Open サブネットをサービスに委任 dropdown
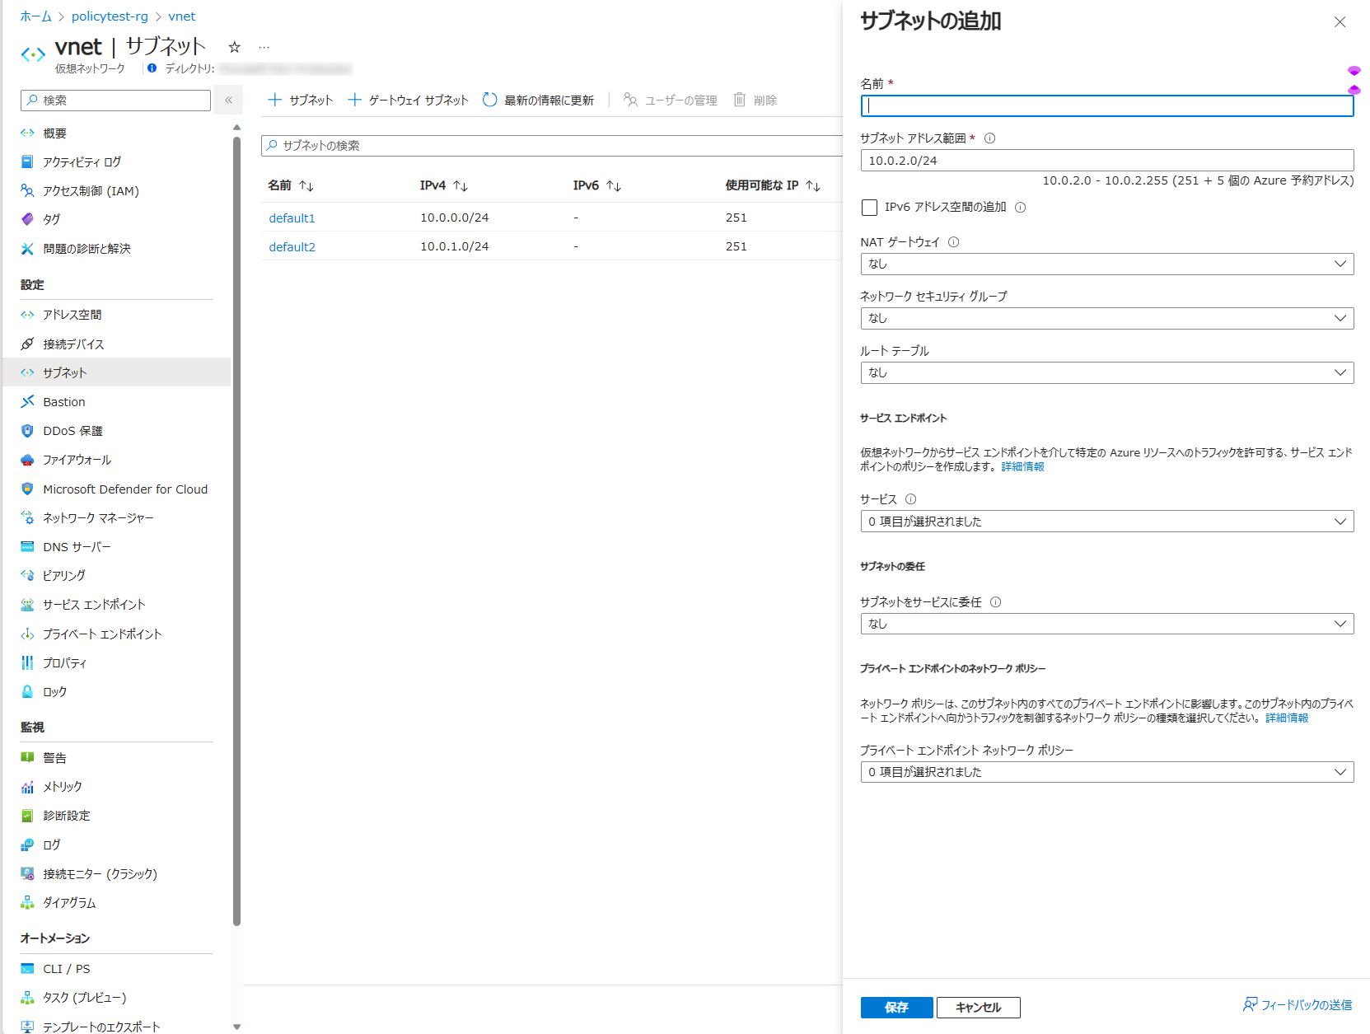Viewport: 1370px width, 1034px height. (1107, 624)
